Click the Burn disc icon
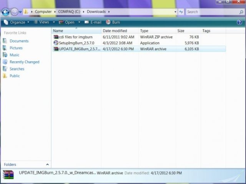 [108, 22]
